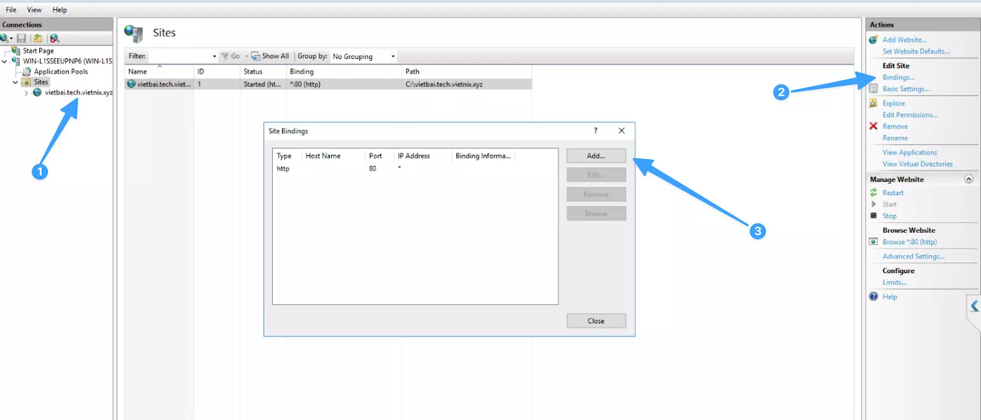Click the red X Remove icon

(x=873, y=126)
